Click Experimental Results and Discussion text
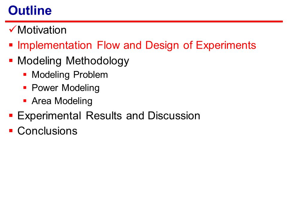 click(109, 116)
